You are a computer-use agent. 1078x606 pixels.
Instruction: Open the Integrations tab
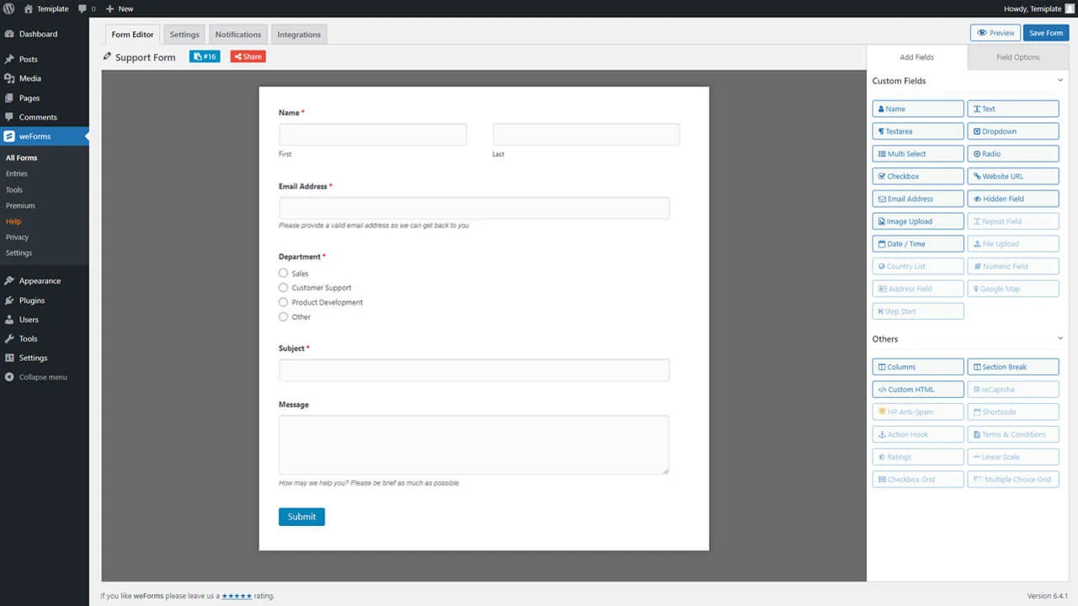pos(299,35)
